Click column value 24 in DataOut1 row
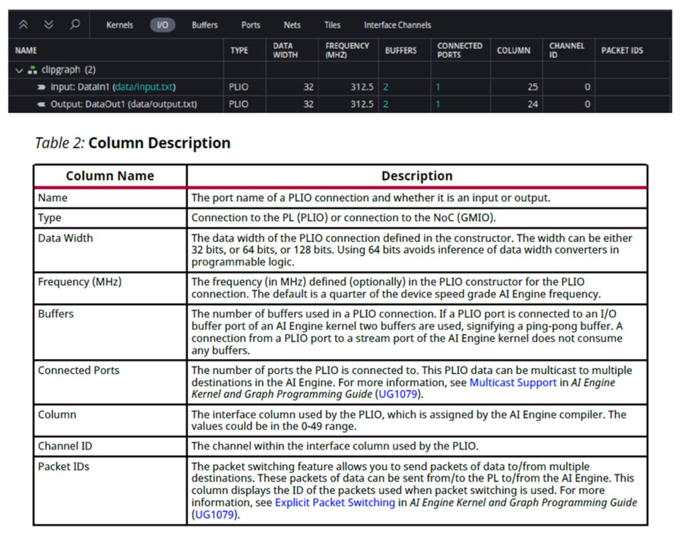 pyautogui.click(x=532, y=104)
